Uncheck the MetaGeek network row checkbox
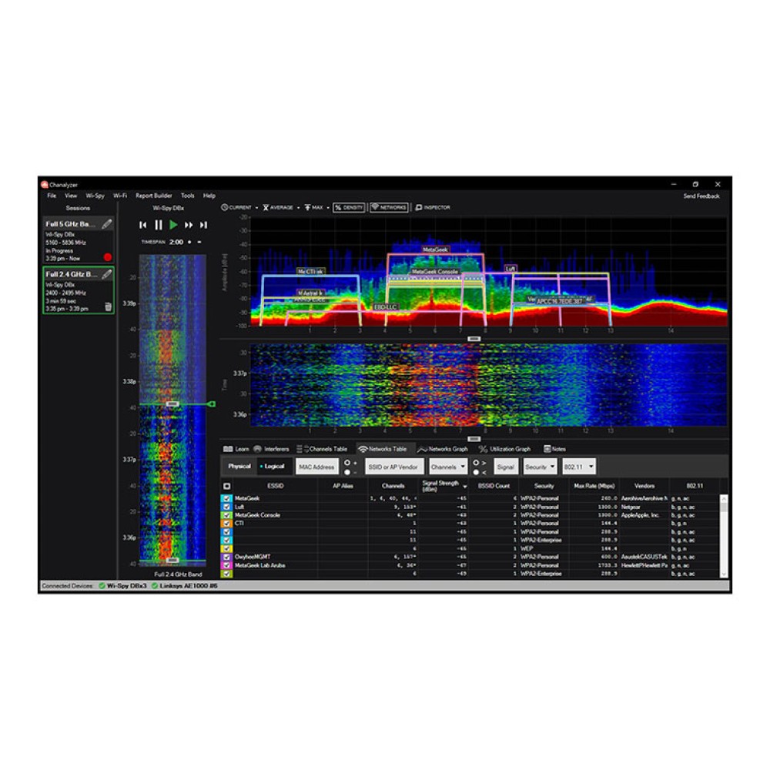The width and height of the screenshot is (770, 770). pos(226,498)
